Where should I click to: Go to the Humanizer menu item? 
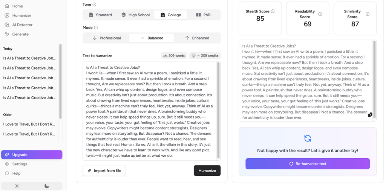click(x=21, y=15)
